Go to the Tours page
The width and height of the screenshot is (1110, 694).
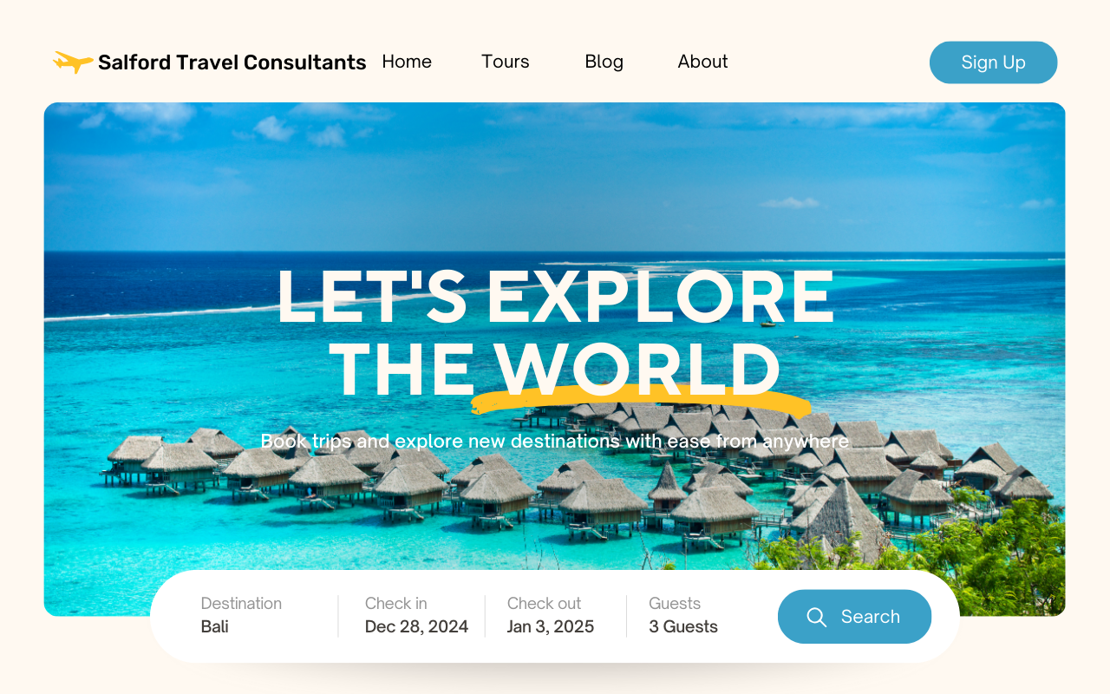506,62
